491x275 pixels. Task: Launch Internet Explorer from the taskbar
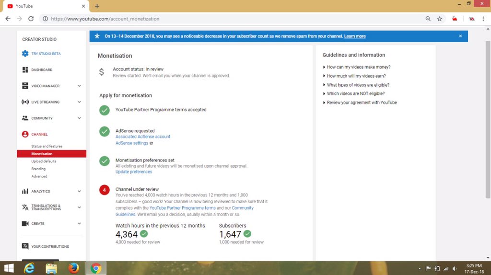click(x=29, y=268)
